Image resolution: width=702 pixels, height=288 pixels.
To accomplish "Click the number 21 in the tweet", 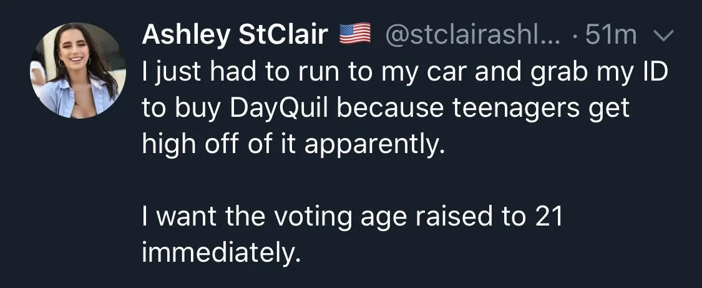I will click(x=548, y=217).
